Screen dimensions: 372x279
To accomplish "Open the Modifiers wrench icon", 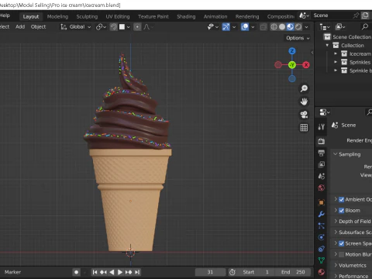I will pyautogui.click(x=322, y=214).
